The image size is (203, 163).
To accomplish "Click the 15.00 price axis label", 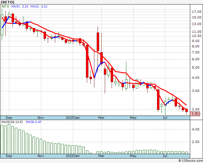I will pos(197,18).
